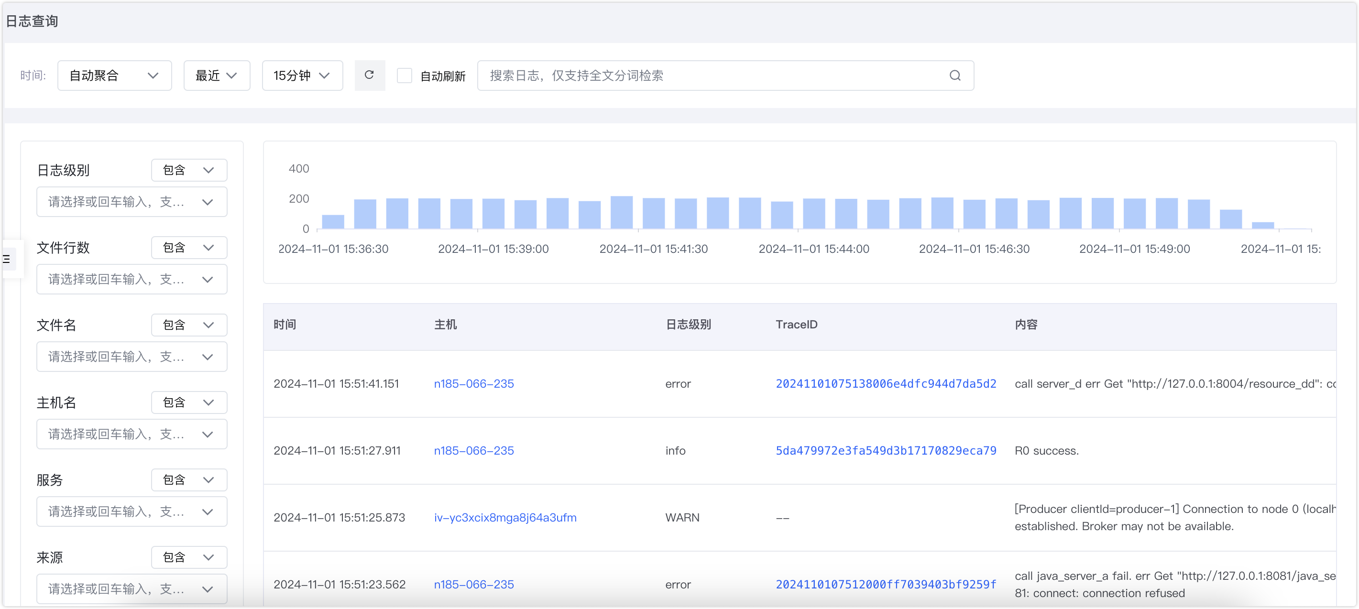Open TraceID 2024110107513800​6e4dfc944d7da5d2
The height and width of the screenshot is (609, 1359).
(886, 384)
